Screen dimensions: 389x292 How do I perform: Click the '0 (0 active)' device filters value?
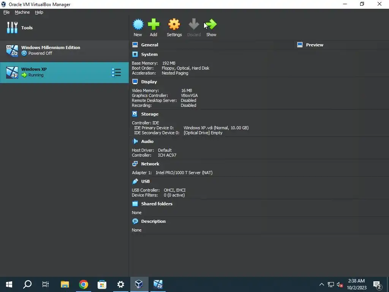[x=174, y=195]
